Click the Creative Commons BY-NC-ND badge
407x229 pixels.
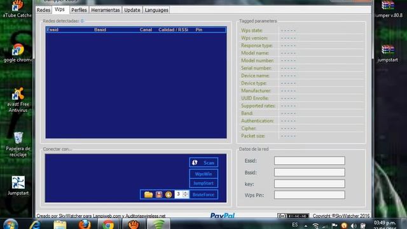pos(293,216)
